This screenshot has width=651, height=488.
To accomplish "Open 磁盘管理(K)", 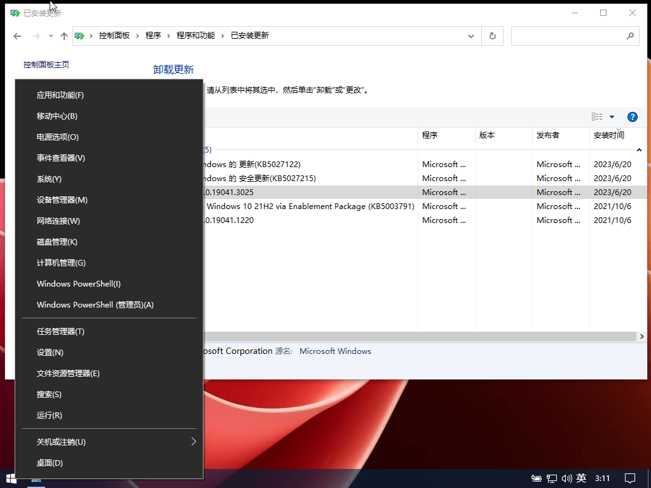I will click(109, 241).
